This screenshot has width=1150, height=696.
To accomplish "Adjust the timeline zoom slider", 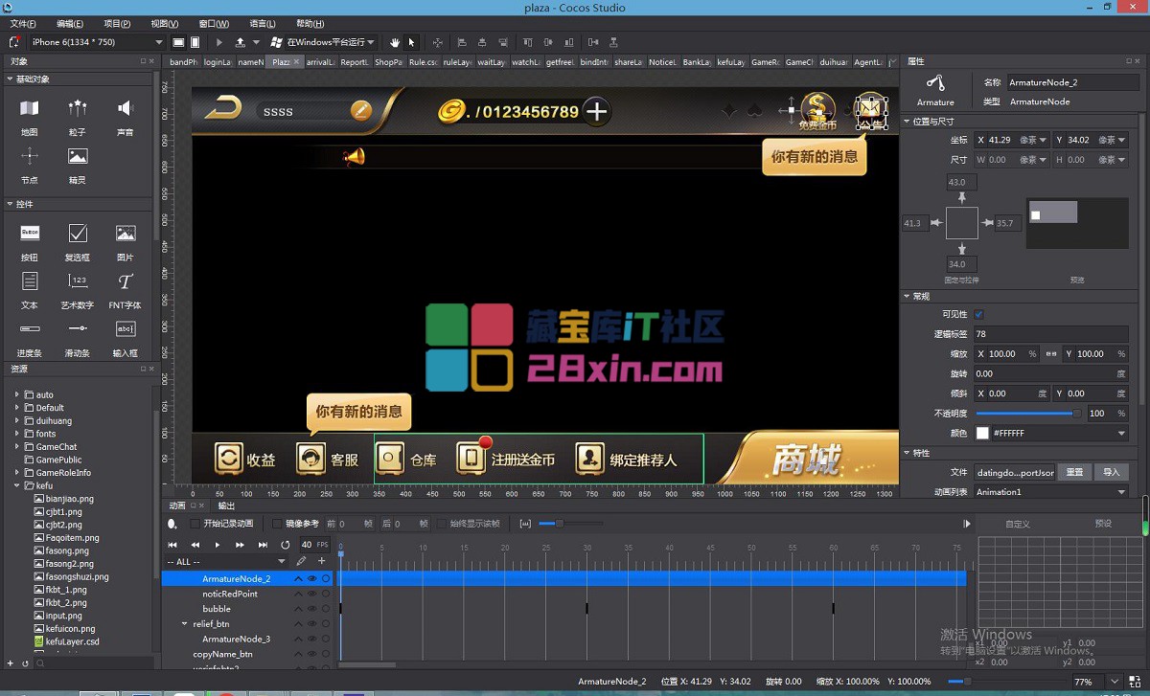I will pyautogui.click(x=569, y=524).
